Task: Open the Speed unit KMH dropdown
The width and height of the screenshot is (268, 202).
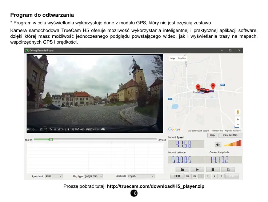Action: [54, 176]
